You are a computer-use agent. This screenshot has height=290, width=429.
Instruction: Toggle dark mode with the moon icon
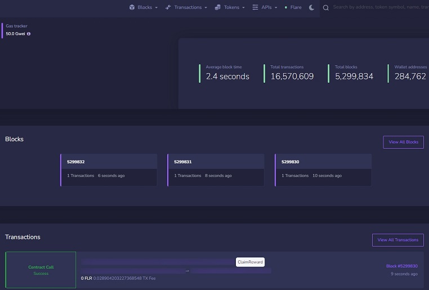(x=311, y=8)
